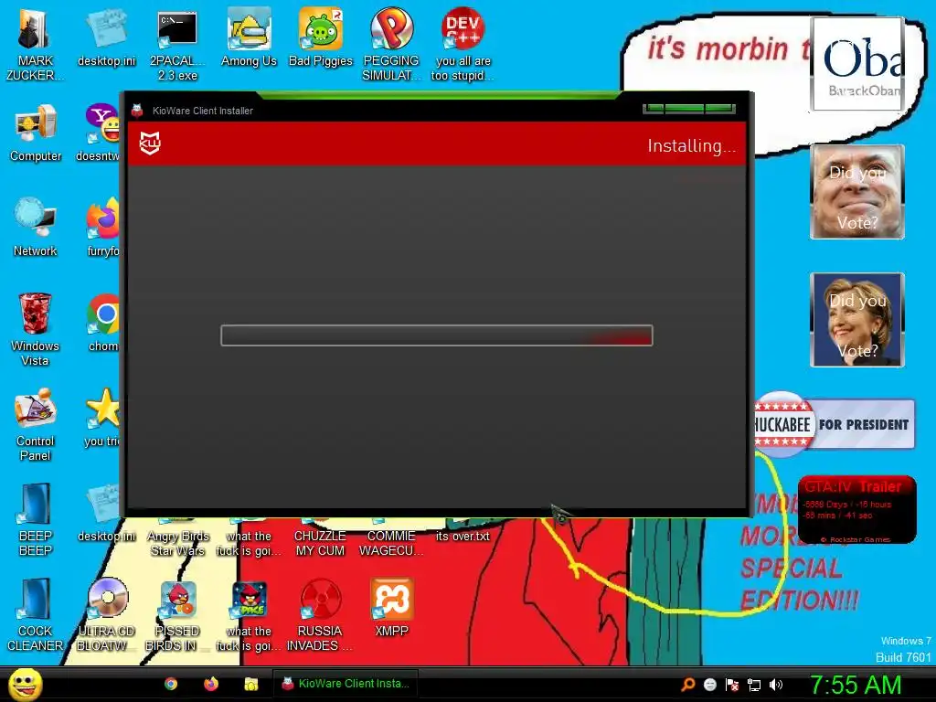Viewport: 936px width, 702px height.
Task: Open the file explorer taskbar icon
Action: pyautogui.click(x=251, y=684)
